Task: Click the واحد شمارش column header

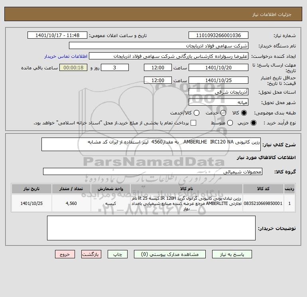Action: (x=110, y=189)
